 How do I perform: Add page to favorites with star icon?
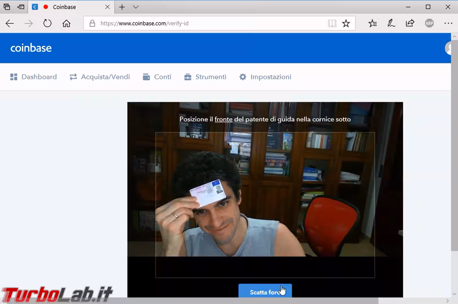click(x=346, y=23)
